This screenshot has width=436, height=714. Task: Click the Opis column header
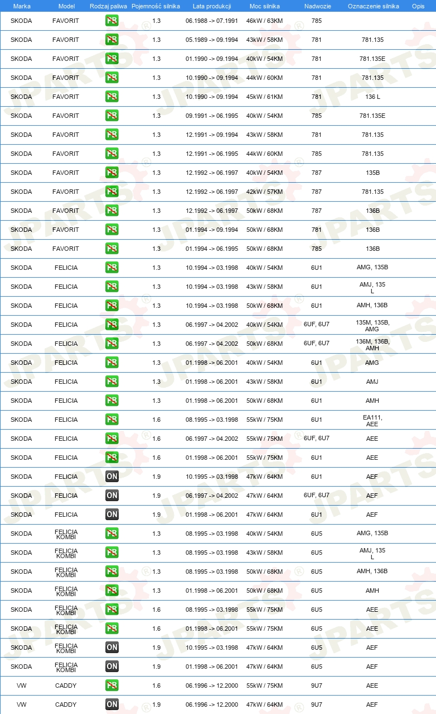418,6
